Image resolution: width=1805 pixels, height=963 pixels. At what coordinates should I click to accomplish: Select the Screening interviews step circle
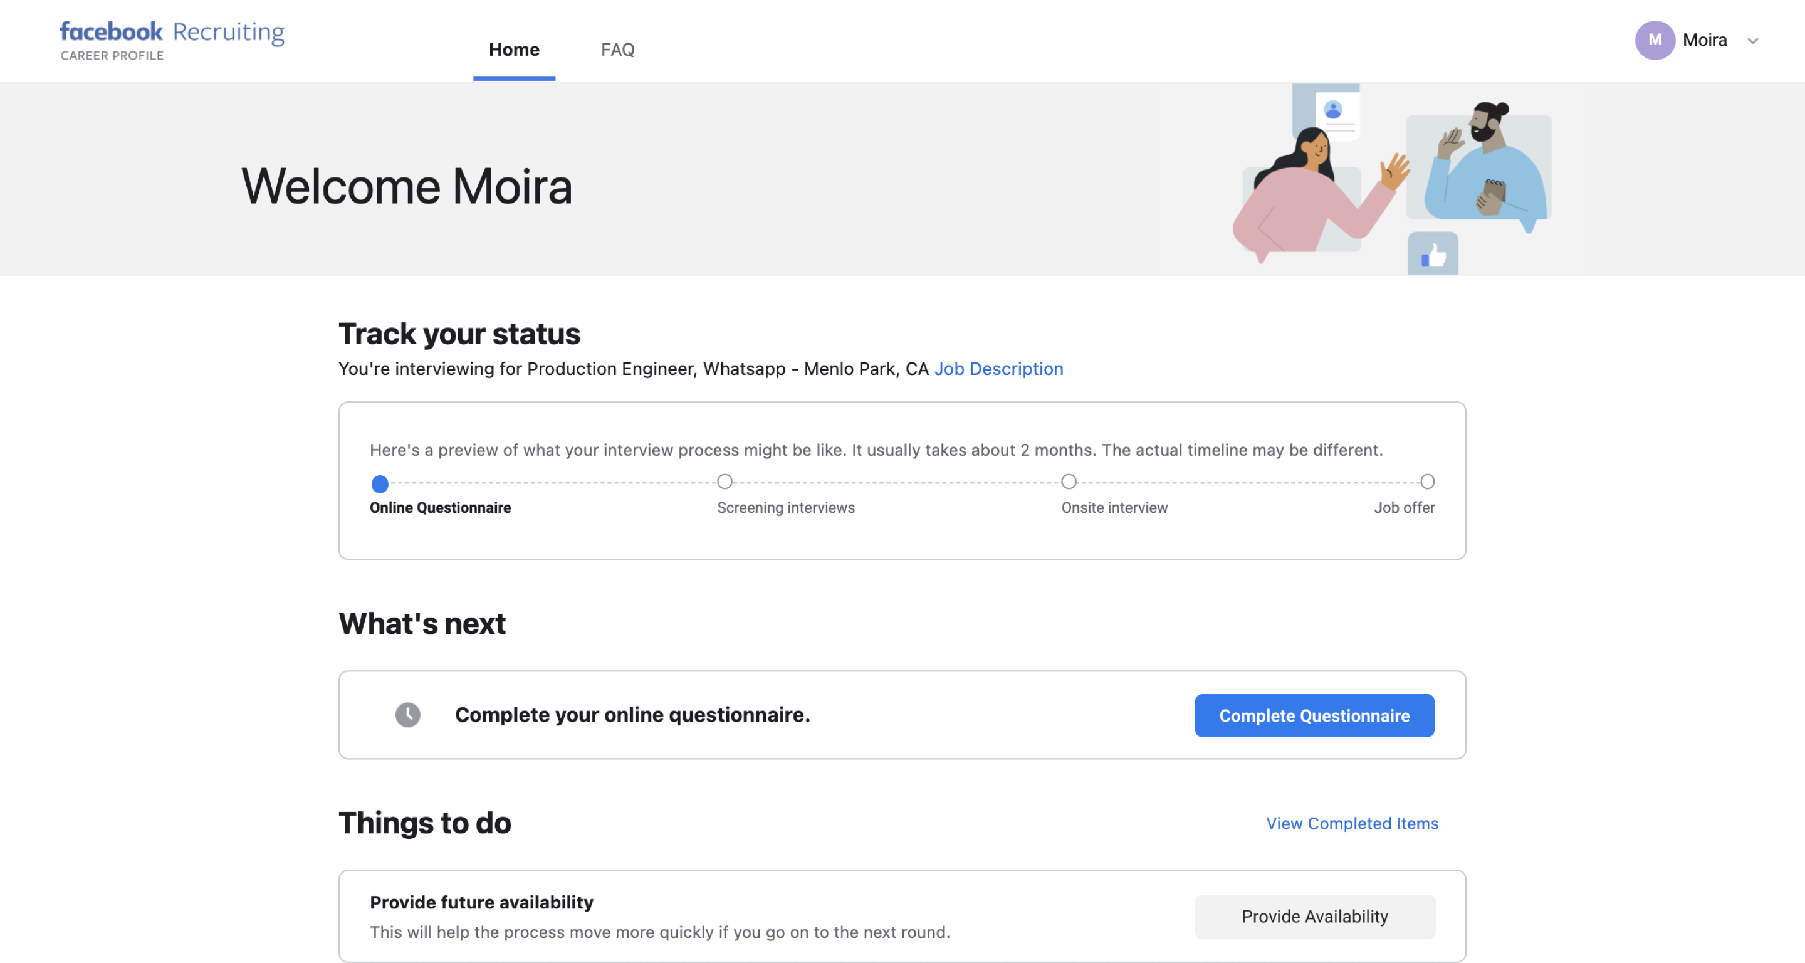pyautogui.click(x=725, y=481)
